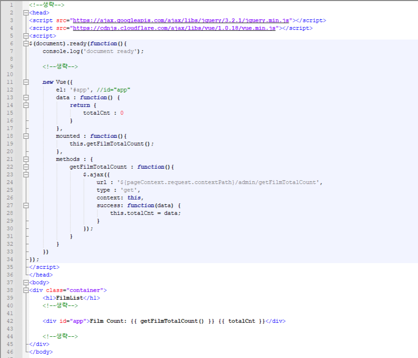
Task: Click the FilmList heading text
Action: click(69, 298)
